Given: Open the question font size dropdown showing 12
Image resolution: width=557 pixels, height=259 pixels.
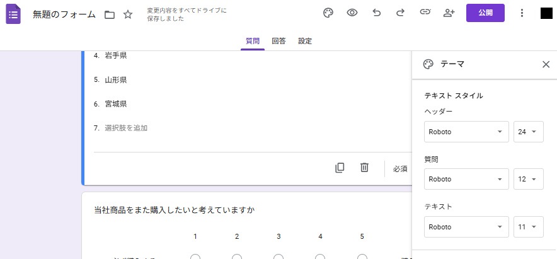Looking at the screenshot, I should tap(528, 179).
